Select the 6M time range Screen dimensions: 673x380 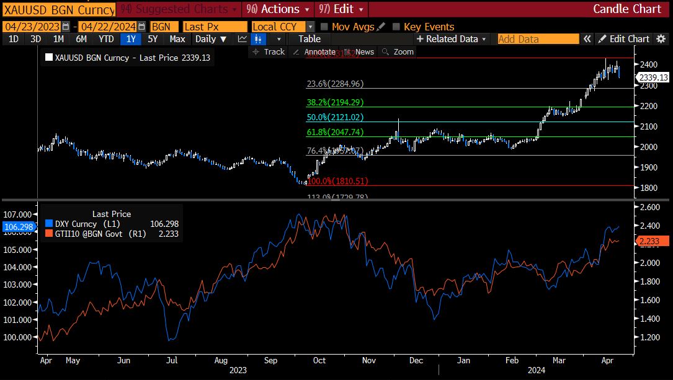[81, 39]
